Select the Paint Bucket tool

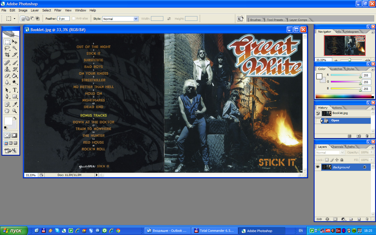tap(14, 76)
